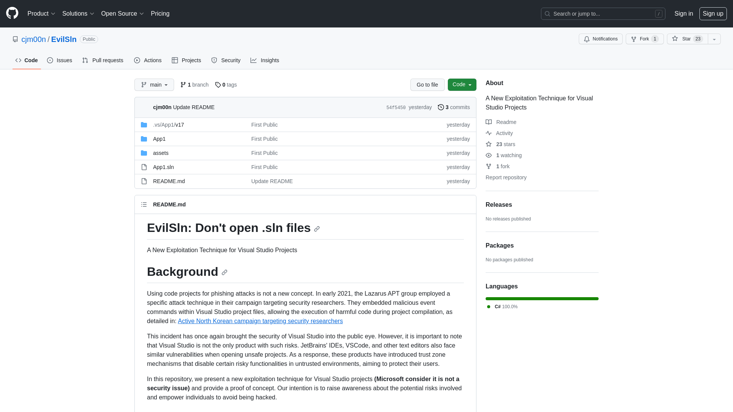Open the .vs/App1/v17 folder
Image resolution: width=733 pixels, height=412 pixels.
pos(168,125)
